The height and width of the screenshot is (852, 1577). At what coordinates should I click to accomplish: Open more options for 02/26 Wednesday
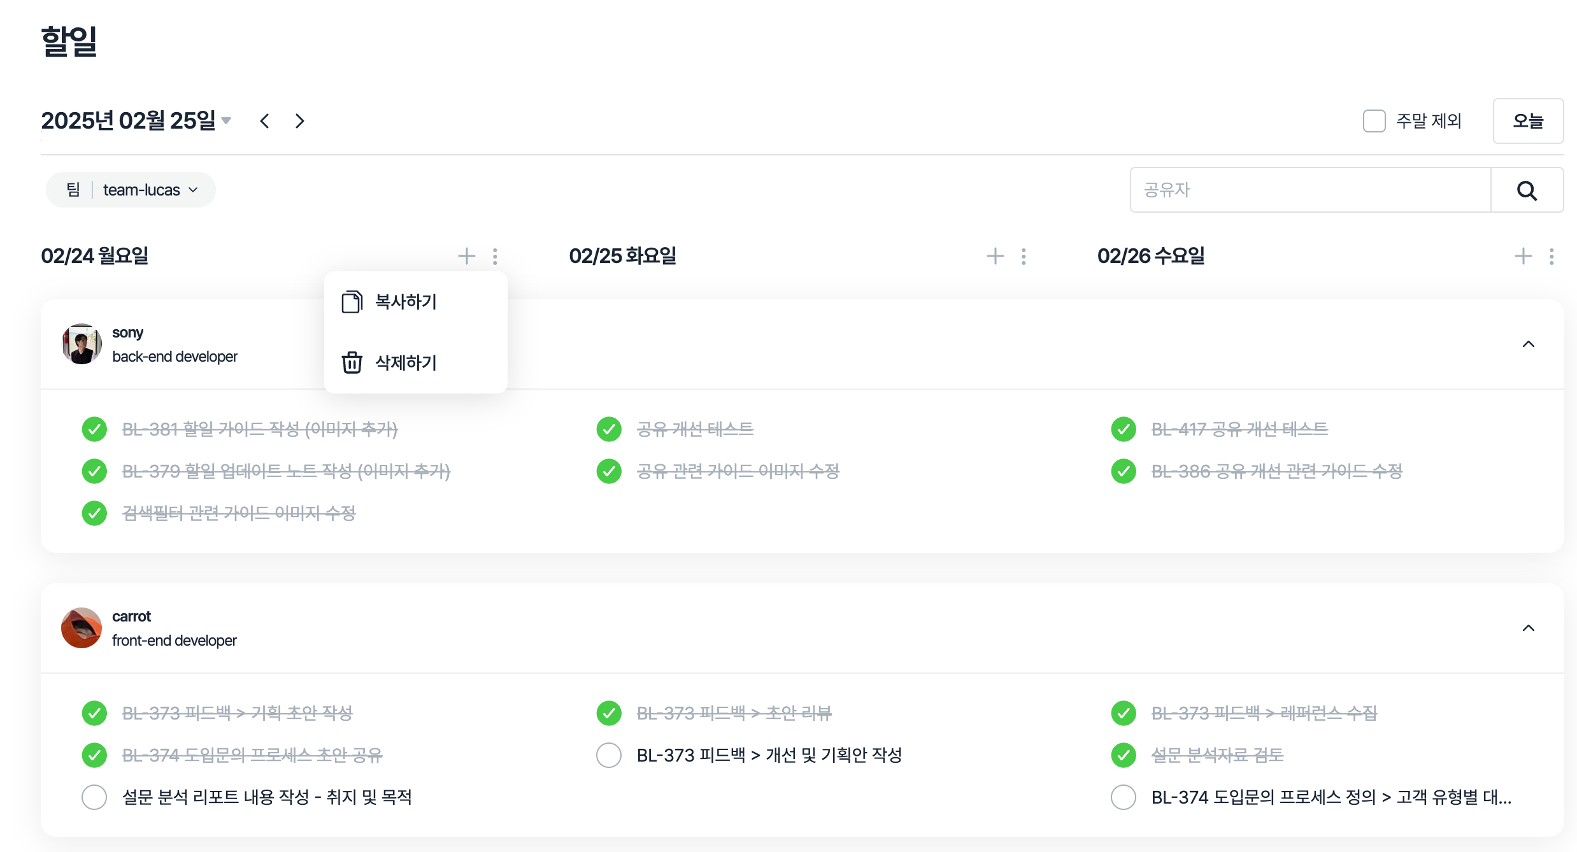1552,256
